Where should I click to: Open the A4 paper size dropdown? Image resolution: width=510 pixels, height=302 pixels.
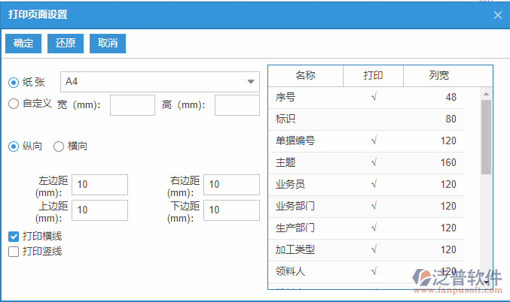pos(159,81)
